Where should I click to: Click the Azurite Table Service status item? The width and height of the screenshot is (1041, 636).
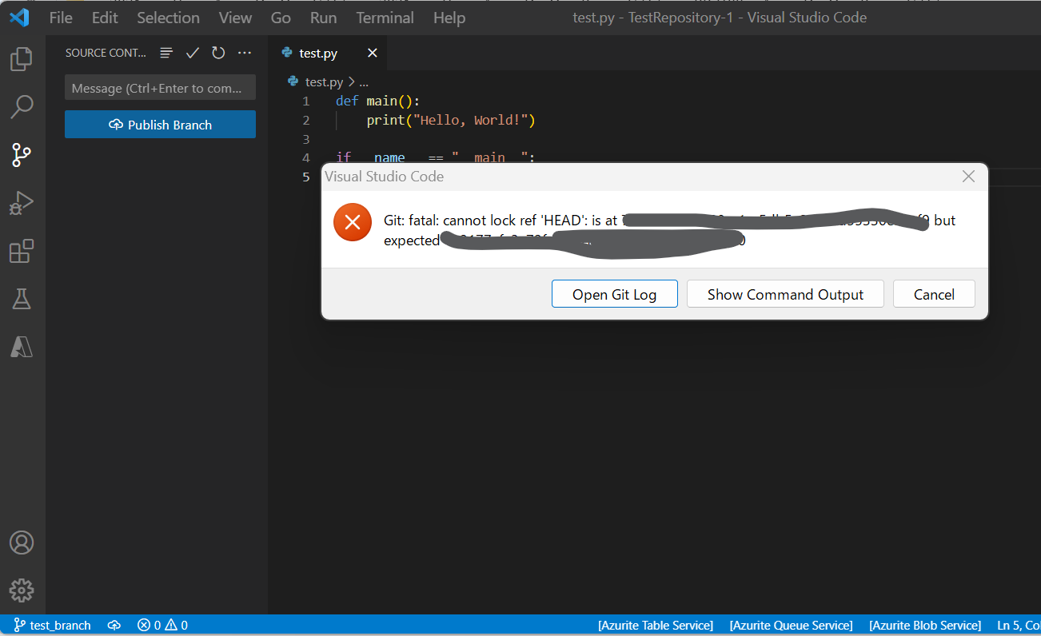coord(656,625)
